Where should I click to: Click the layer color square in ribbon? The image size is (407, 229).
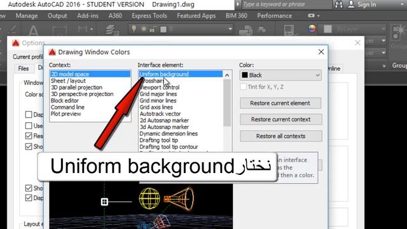(163, 29)
